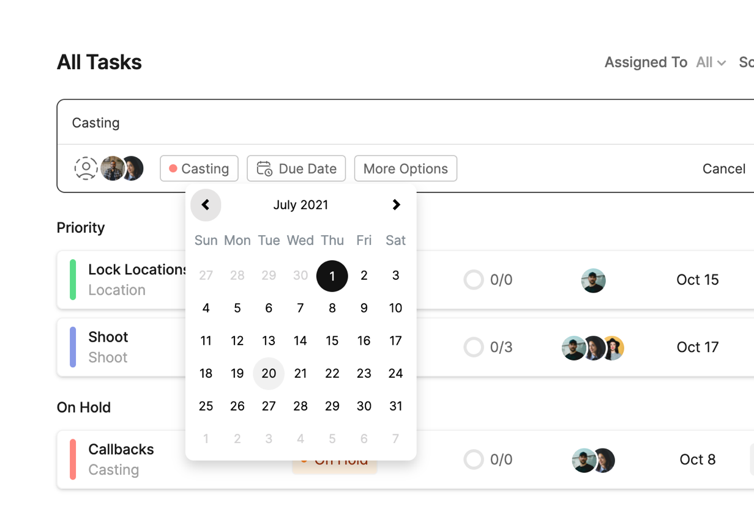Mark the Shoot task circle complete
754x509 pixels.
(x=474, y=348)
